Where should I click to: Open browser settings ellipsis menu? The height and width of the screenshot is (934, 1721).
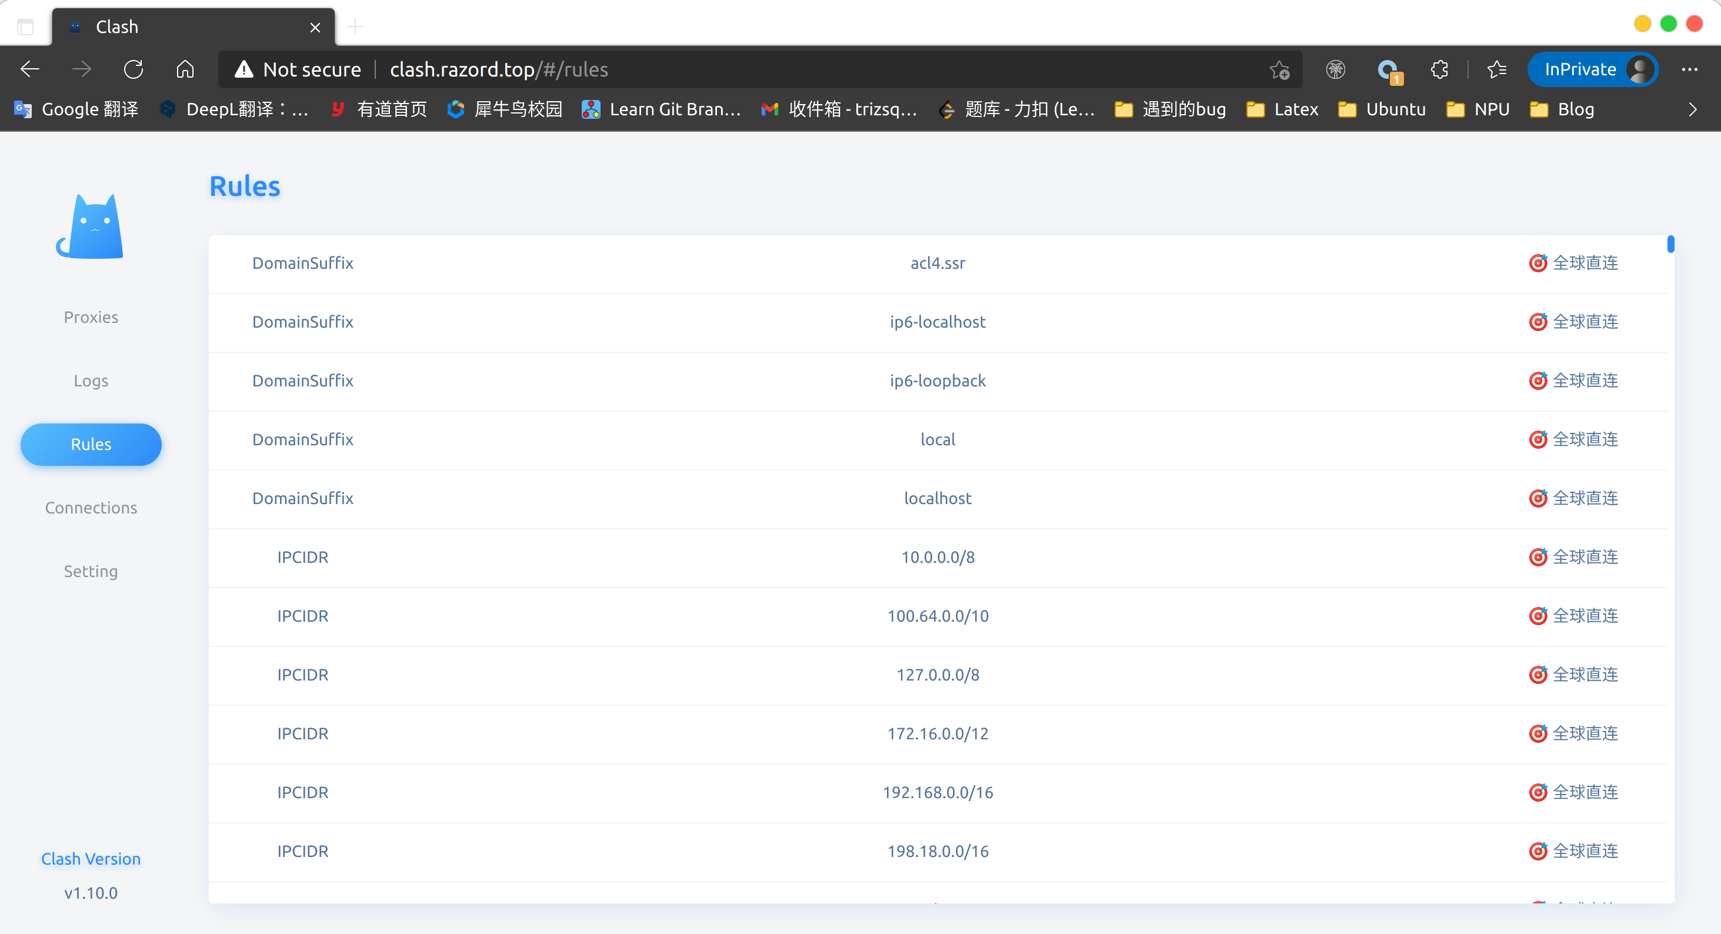1690,69
